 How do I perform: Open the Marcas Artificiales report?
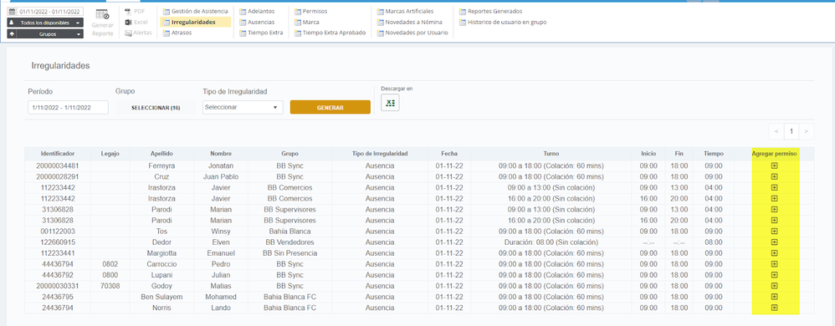pos(405,11)
